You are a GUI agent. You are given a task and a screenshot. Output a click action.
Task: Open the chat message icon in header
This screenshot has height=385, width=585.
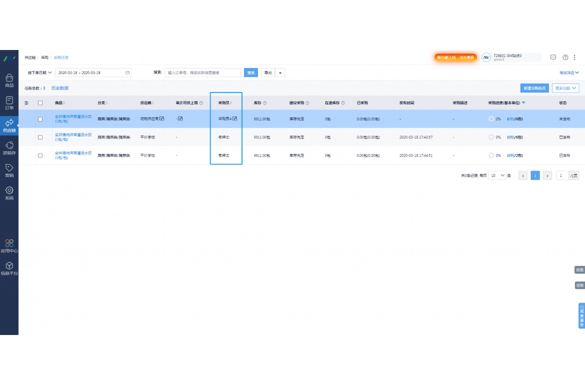pyautogui.click(x=553, y=57)
